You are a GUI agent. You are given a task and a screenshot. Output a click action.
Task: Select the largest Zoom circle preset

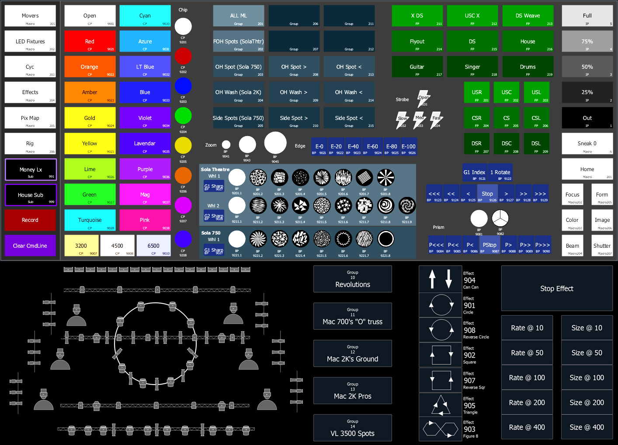[275, 143]
